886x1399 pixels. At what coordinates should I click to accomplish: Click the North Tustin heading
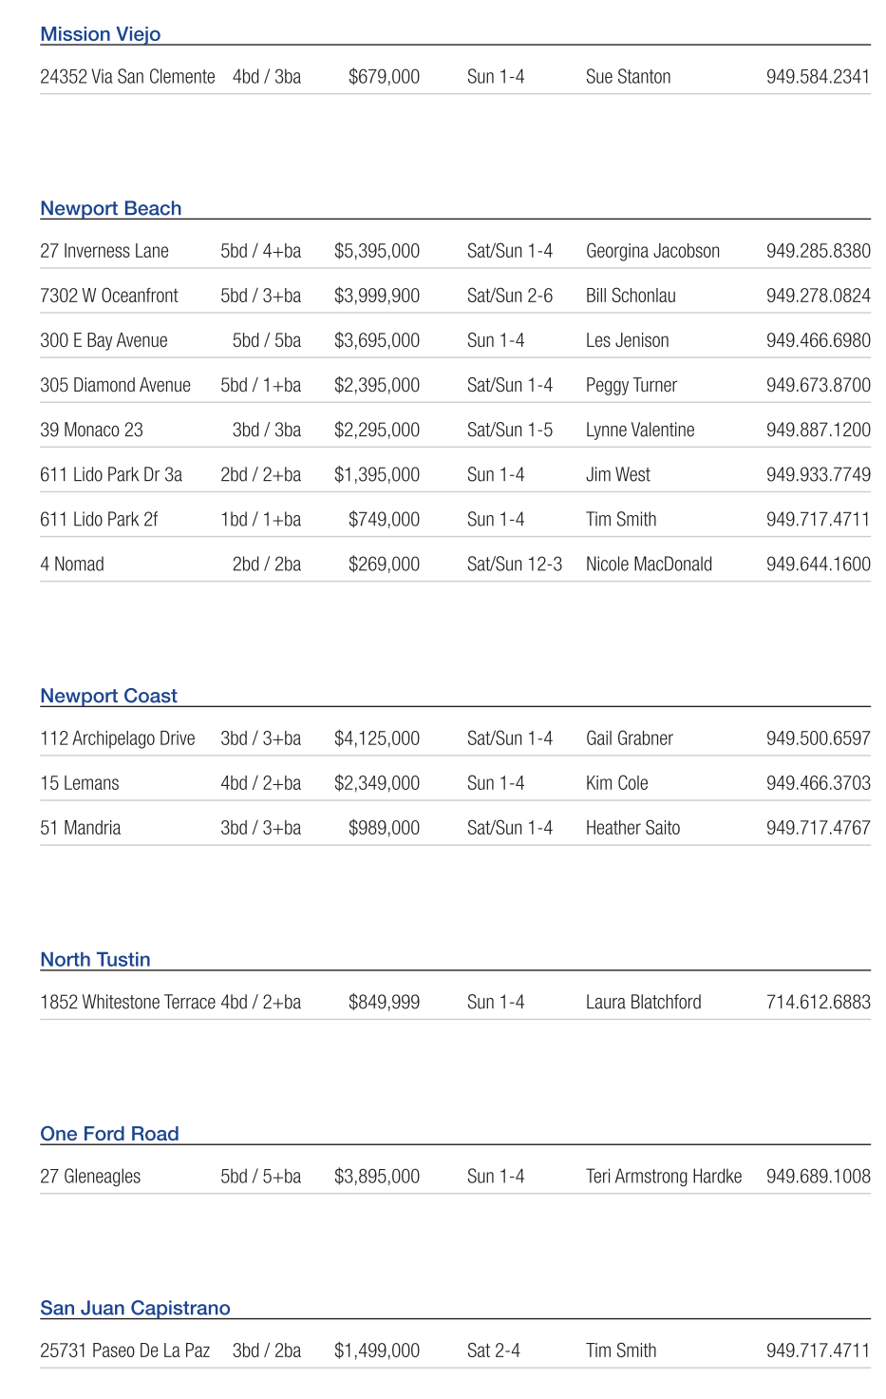[95, 959]
